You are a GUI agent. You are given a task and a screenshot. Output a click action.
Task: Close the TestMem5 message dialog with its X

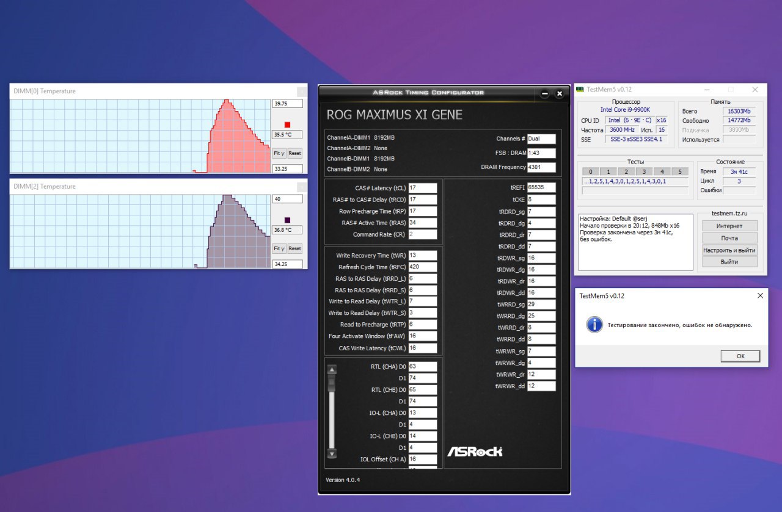760,295
